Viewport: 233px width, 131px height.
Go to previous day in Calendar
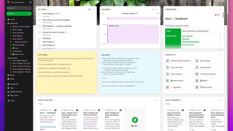(x=102, y=14)
